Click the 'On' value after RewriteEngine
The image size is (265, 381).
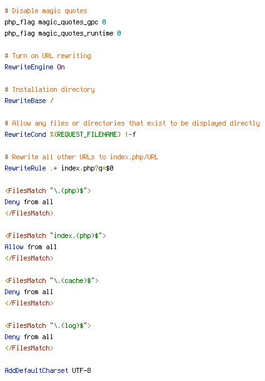(x=61, y=67)
